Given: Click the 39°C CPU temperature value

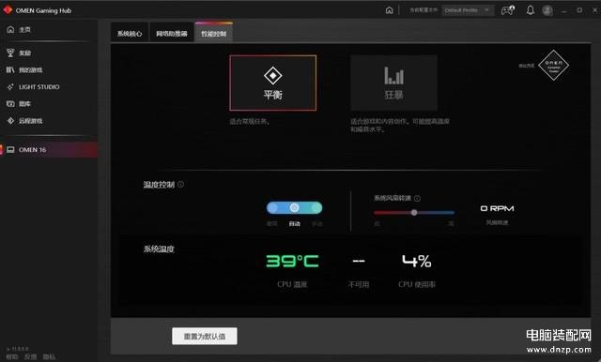Looking at the screenshot, I should pos(292,262).
